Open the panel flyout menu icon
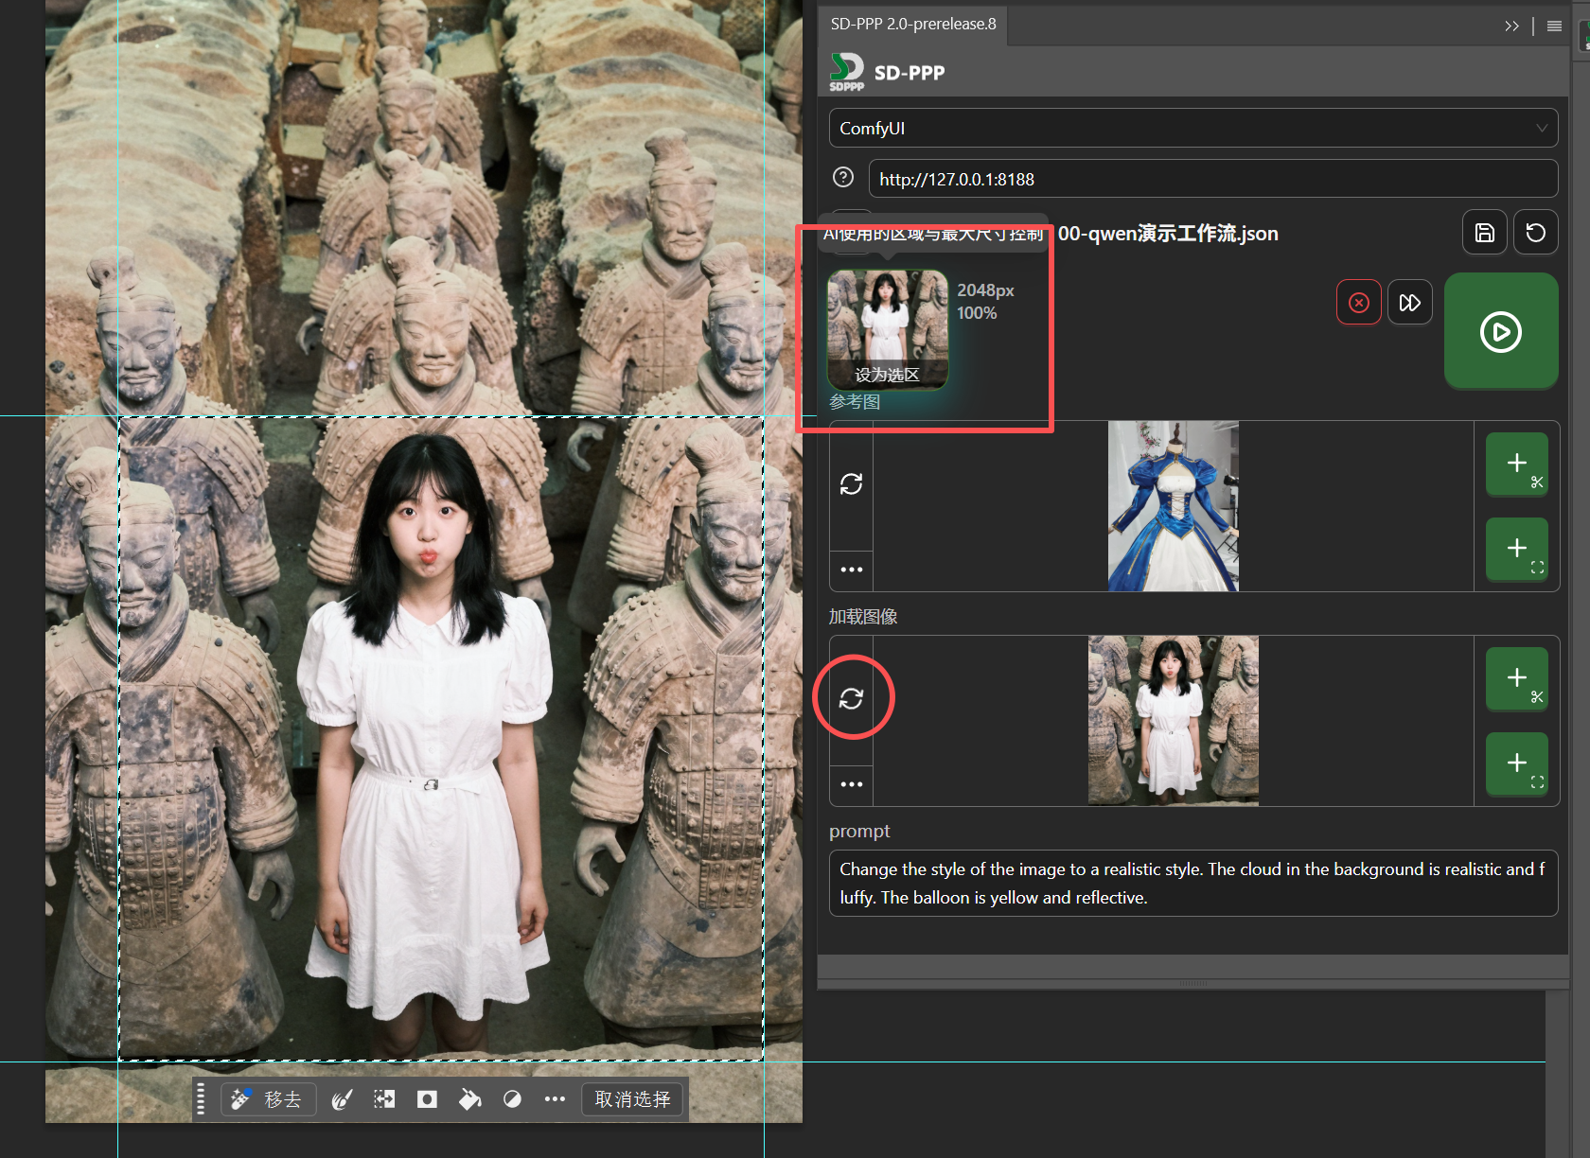The height and width of the screenshot is (1158, 1590). (x=1554, y=26)
